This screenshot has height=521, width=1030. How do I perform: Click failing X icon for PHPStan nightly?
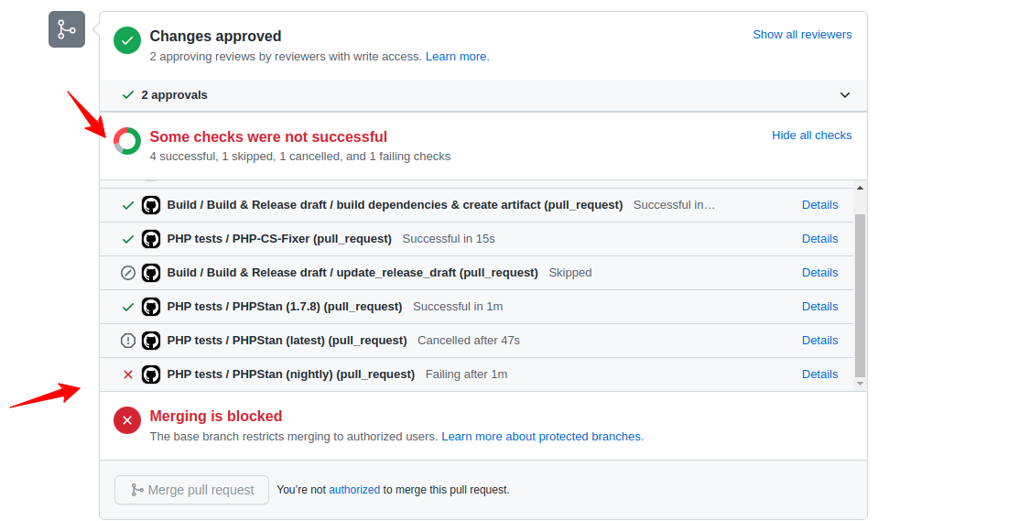[x=128, y=374]
